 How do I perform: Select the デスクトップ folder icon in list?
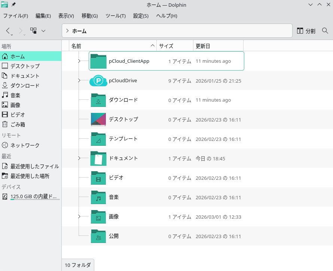tap(98, 120)
